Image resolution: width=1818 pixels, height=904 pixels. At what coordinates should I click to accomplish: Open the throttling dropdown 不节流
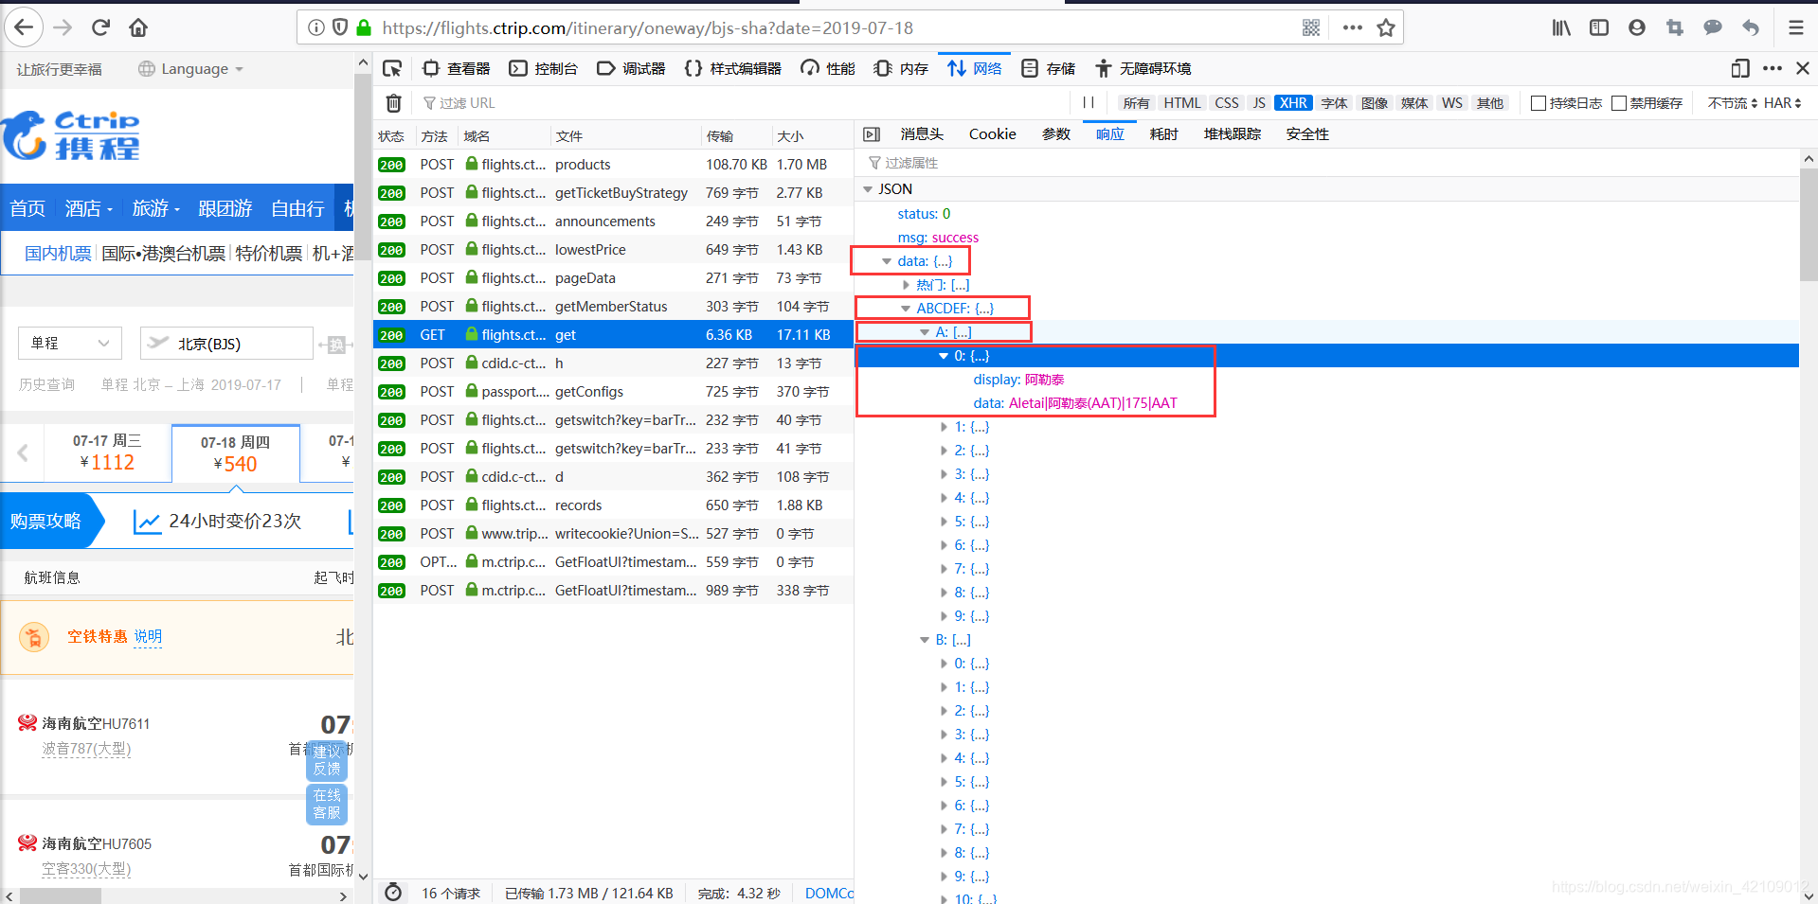pyautogui.click(x=1732, y=103)
